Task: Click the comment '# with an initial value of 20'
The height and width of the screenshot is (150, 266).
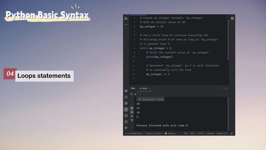Action: pyautogui.click(x=163, y=22)
